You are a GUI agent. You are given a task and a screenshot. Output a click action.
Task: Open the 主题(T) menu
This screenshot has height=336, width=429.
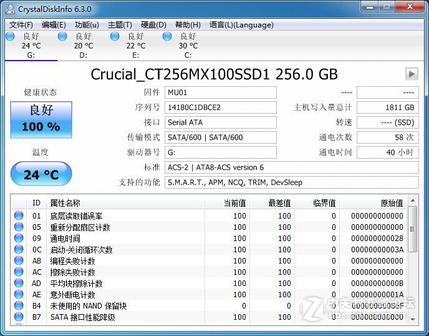click(120, 25)
